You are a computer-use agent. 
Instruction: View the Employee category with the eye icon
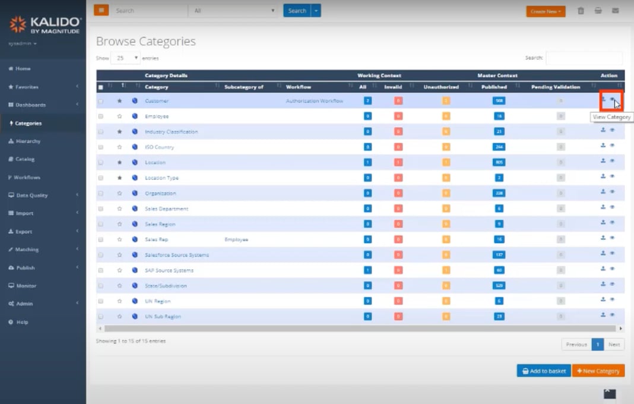(x=613, y=116)
